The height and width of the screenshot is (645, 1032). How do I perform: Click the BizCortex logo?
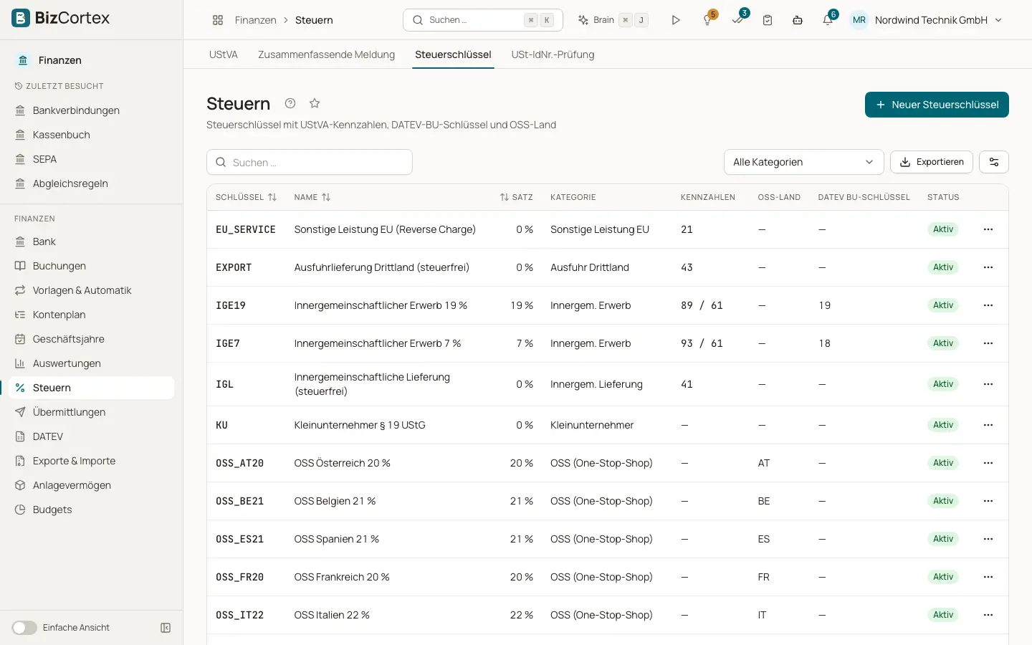62,18
